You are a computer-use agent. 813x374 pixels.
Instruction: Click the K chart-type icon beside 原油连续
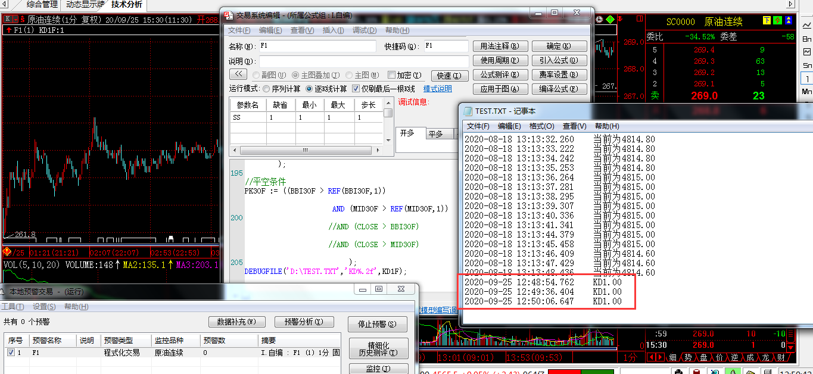(x=7, y=20)
